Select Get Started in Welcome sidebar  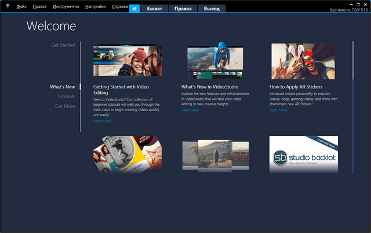point(63,45)
